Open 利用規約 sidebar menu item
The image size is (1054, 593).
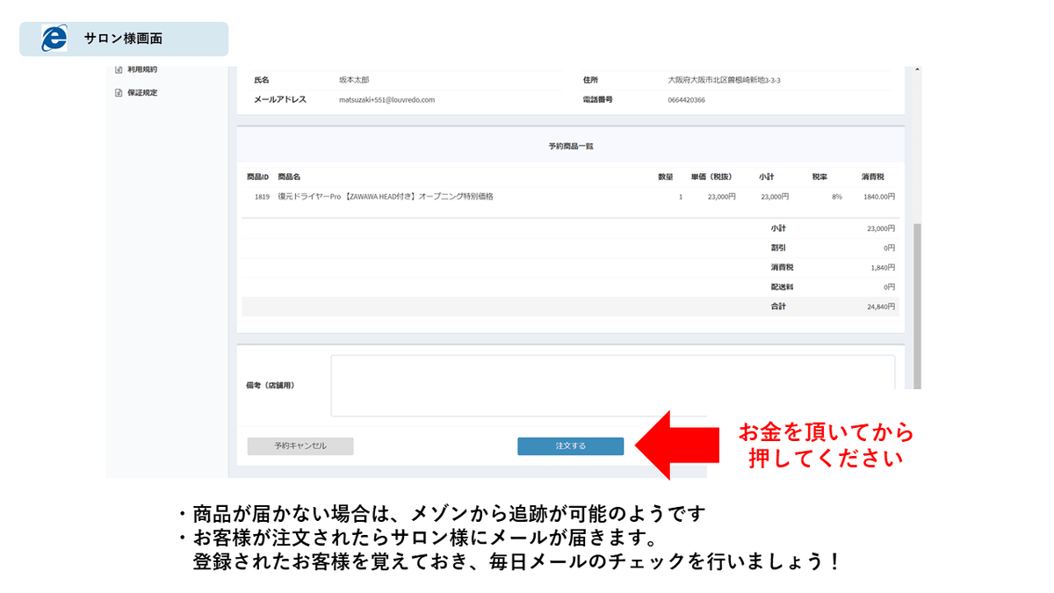coord(141,69)
